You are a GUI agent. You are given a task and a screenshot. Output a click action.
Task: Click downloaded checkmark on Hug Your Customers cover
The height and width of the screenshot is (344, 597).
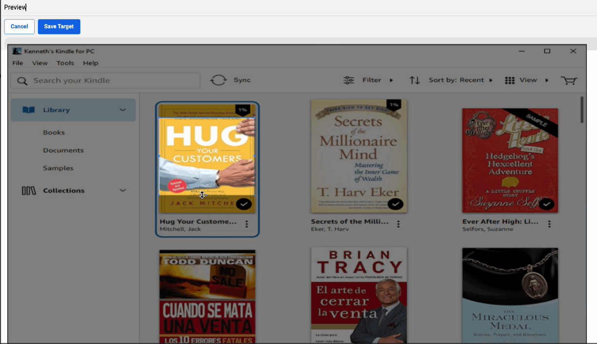click(244, 204)
